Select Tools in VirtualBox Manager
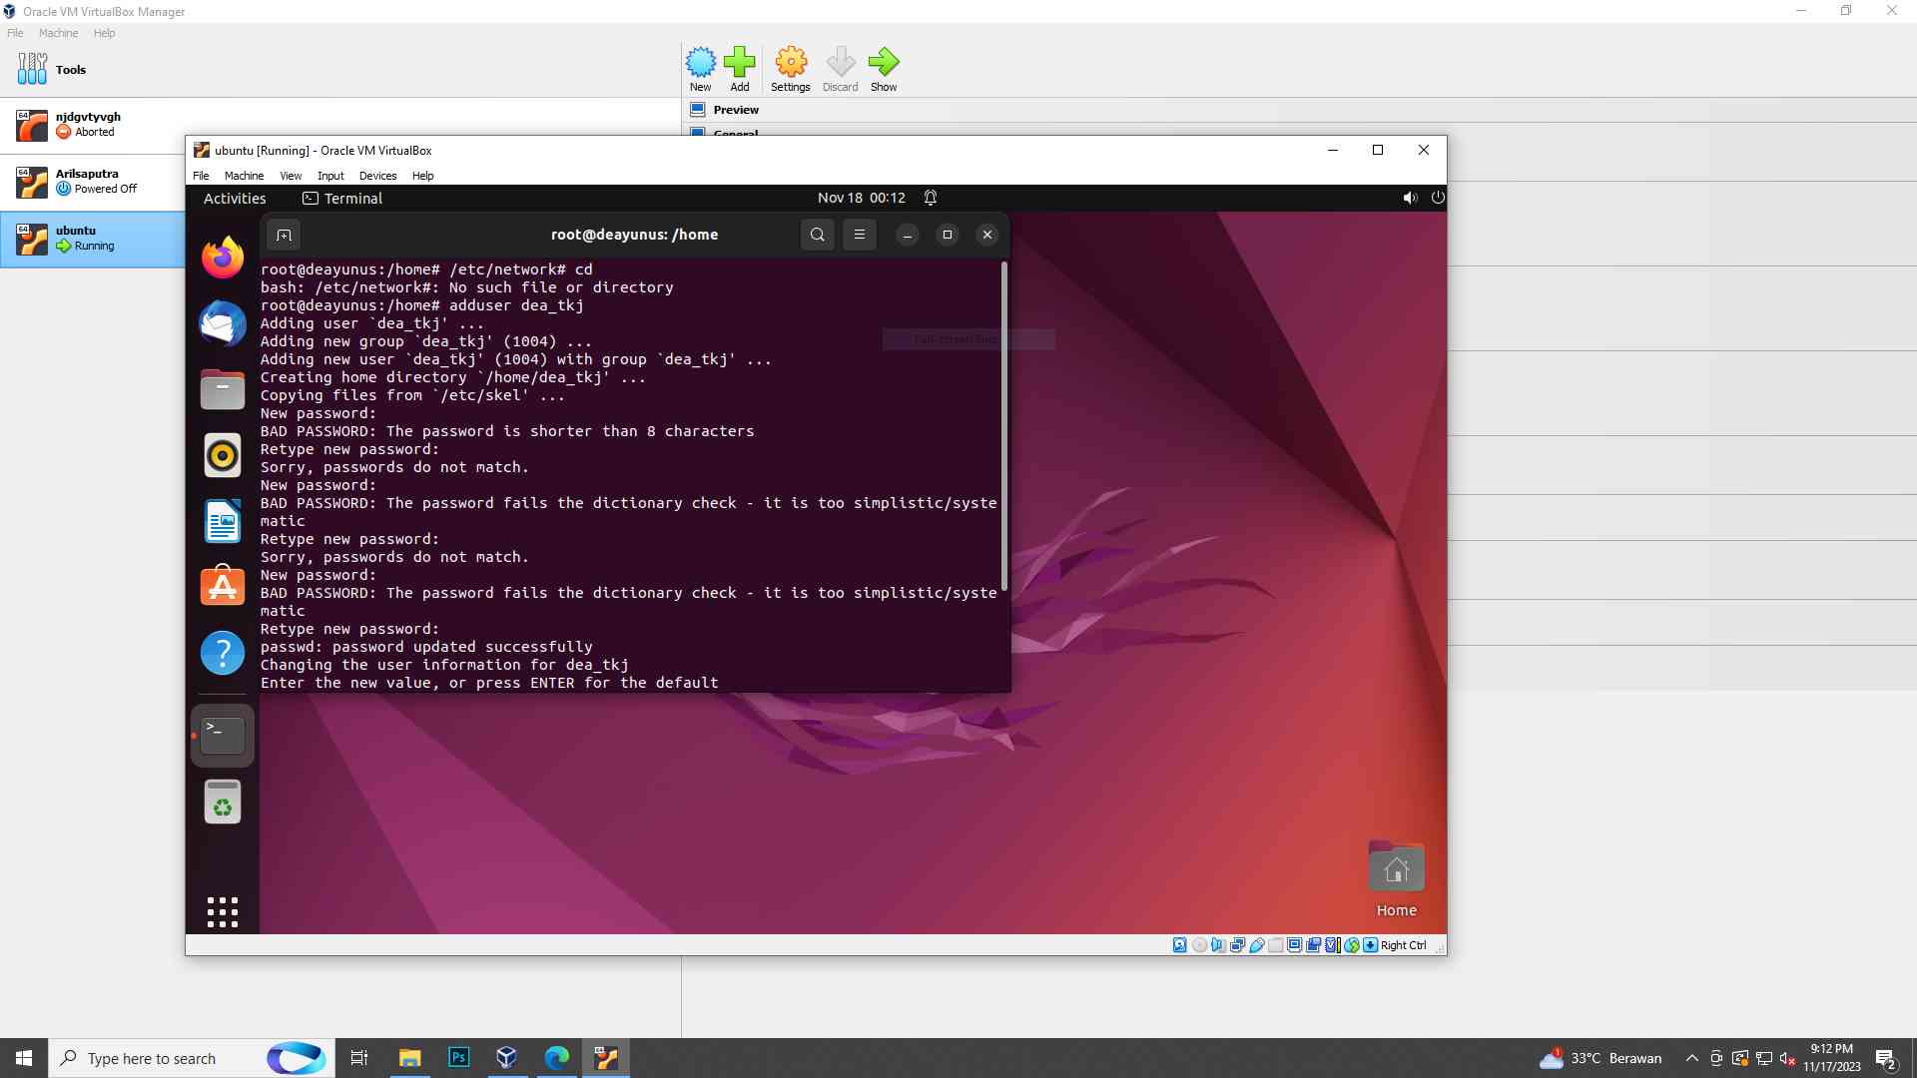 339,69
